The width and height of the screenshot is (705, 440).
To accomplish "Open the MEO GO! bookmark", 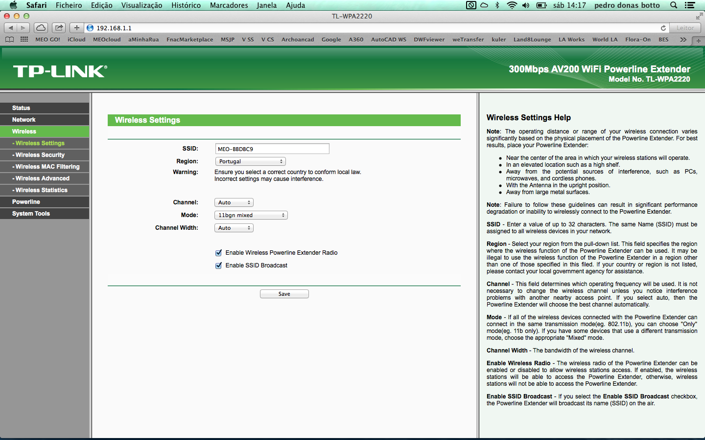I will 48,40.
